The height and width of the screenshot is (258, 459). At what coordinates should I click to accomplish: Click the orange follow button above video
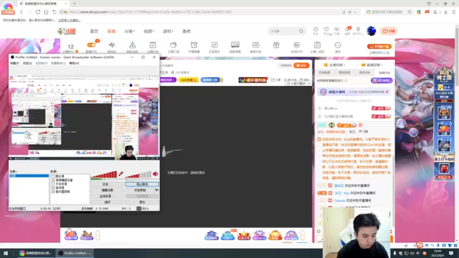[x=301, y=65]
